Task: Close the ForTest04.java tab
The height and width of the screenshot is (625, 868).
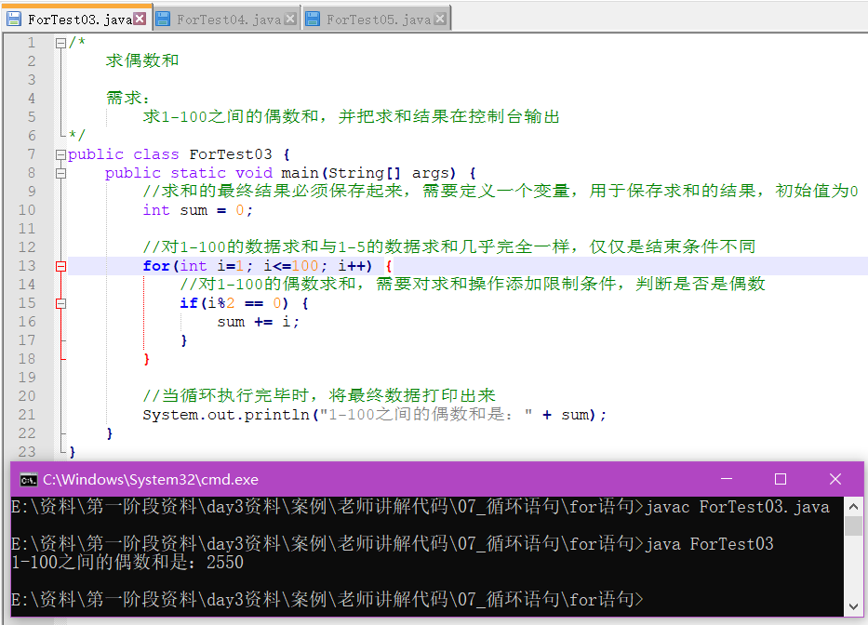Action: [290, 19]
